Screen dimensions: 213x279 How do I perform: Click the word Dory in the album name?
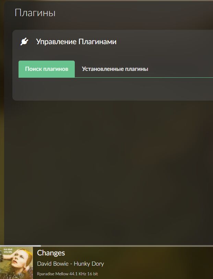[x=97, y=264]
